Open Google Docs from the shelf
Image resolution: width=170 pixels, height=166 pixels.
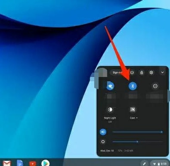(x=20, y=163)
